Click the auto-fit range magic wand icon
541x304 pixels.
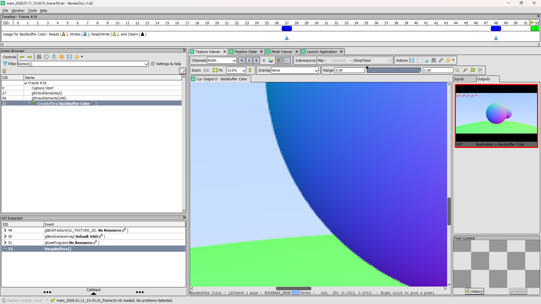[465, 70]
